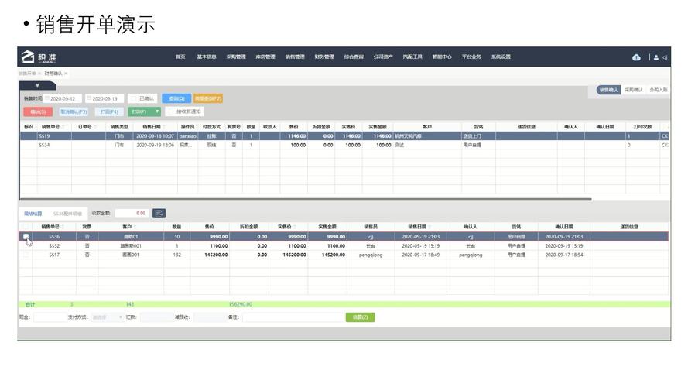Open the 汽配工具 menu
This screenshot has height=387, width=688.
pos(412,57)
